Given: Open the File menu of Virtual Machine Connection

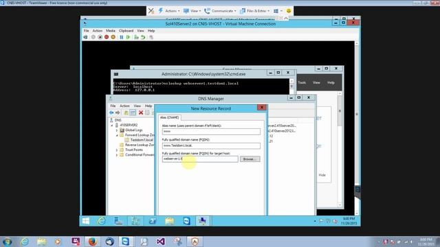Looking at the screenshot, I should [87, 30].
